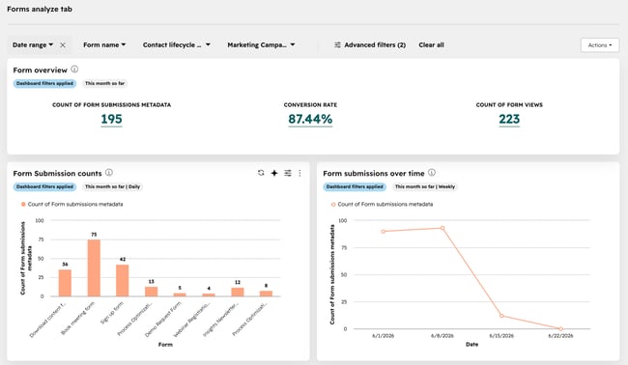Click the 'This month so far | Weekly' tag
Image resolution: width=628 pixels, height=365 pixels.
(425, 186)
